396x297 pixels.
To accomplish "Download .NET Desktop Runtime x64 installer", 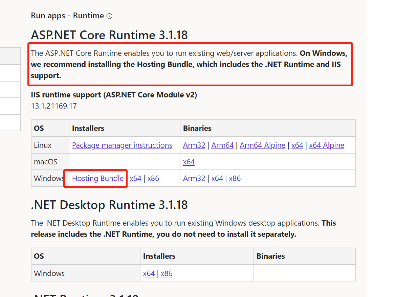I will click(149, 273).
